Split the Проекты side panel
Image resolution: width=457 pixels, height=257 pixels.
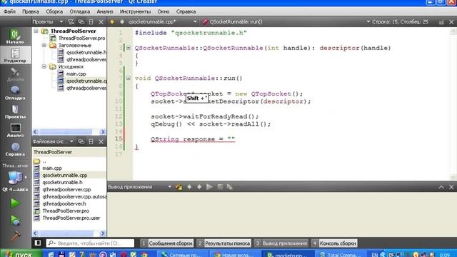point(91,22)
